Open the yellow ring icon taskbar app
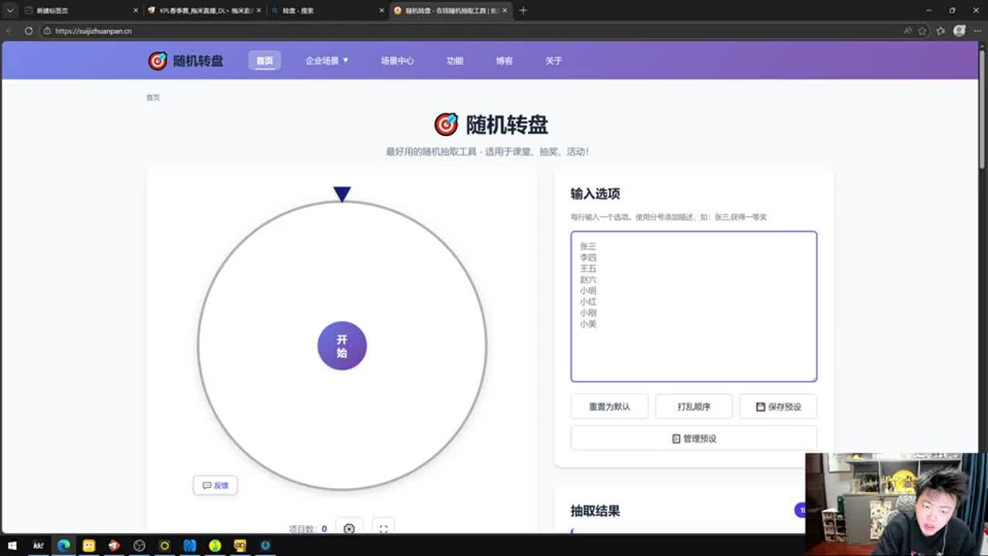Image resolution: width=988 pixels, height=556 pixels. pyautogui.click(x=164, y=545)
